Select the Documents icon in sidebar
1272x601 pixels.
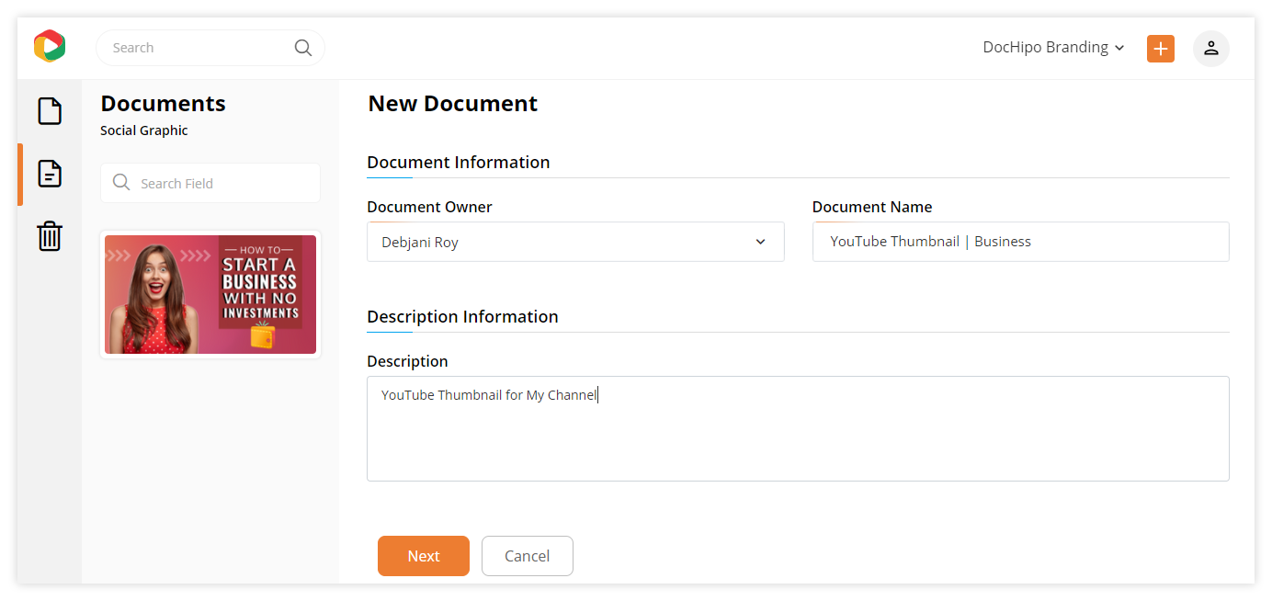[50, 174]
